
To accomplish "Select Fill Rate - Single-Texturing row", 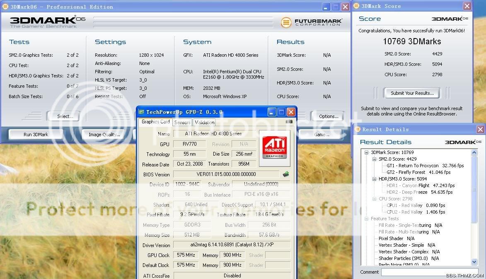I will [x=410, y=225].
